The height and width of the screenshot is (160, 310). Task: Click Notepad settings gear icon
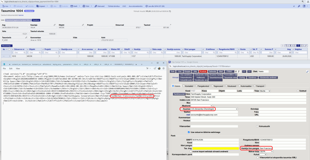pos(164,68)
